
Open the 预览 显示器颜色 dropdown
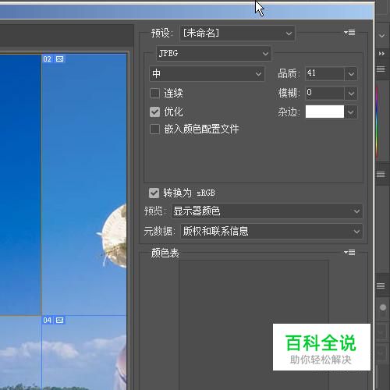pos(267,211)
